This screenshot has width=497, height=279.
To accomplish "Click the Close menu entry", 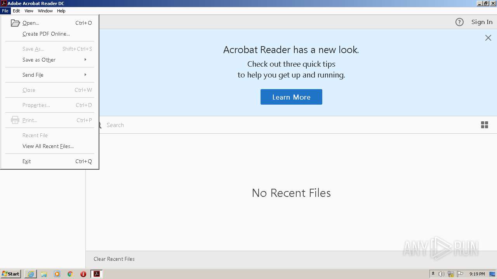I will coord(50,90).
